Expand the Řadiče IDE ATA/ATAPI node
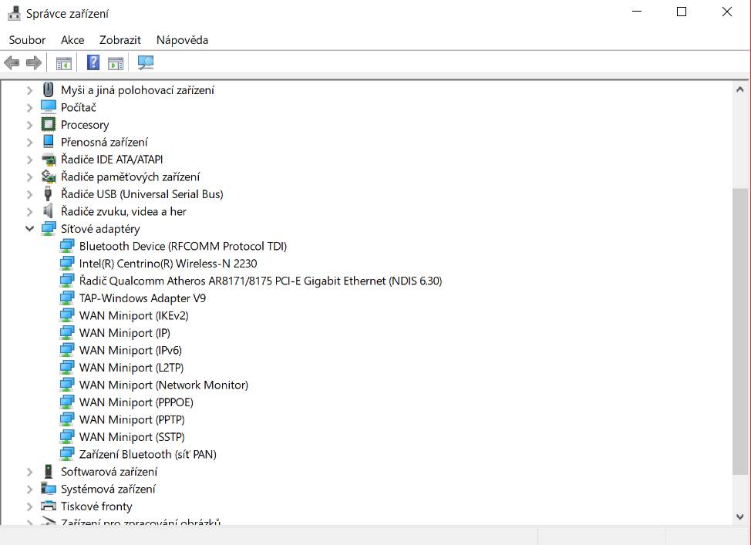This screenshot has width=751, height=545. 30,160
